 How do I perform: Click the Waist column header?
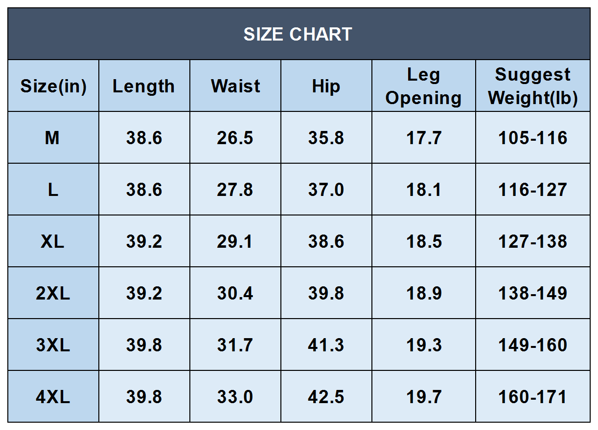click(x=235, y=86)
